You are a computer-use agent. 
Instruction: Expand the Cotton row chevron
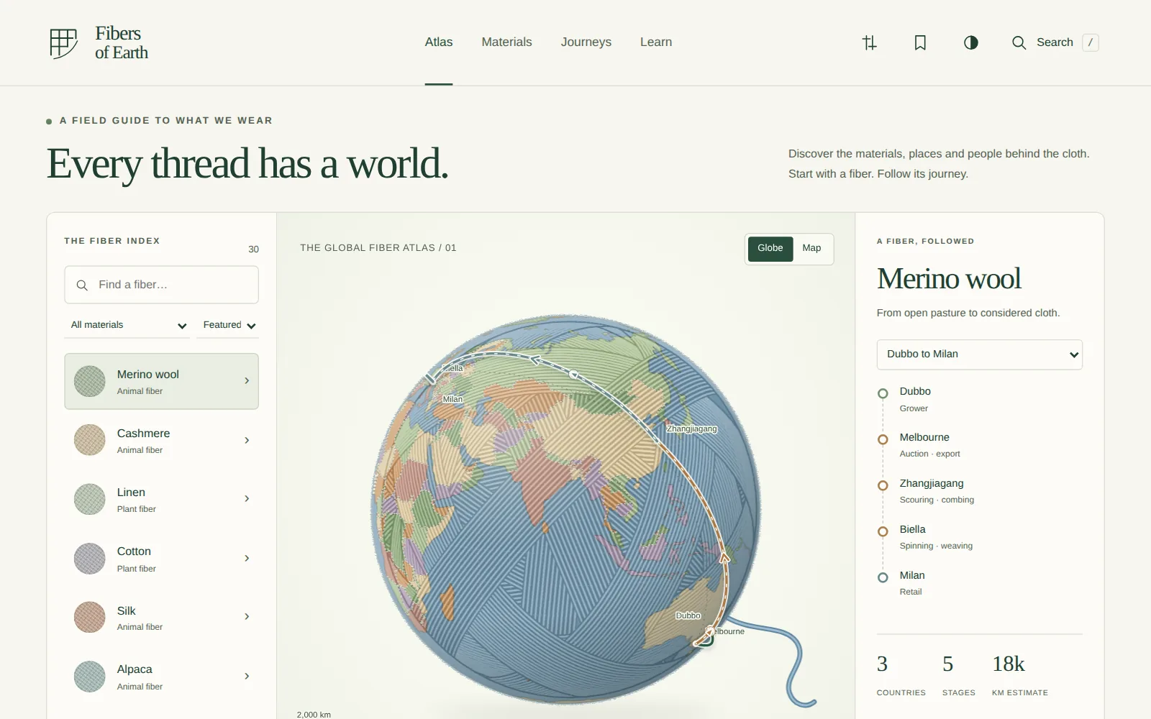click(247, 559)
